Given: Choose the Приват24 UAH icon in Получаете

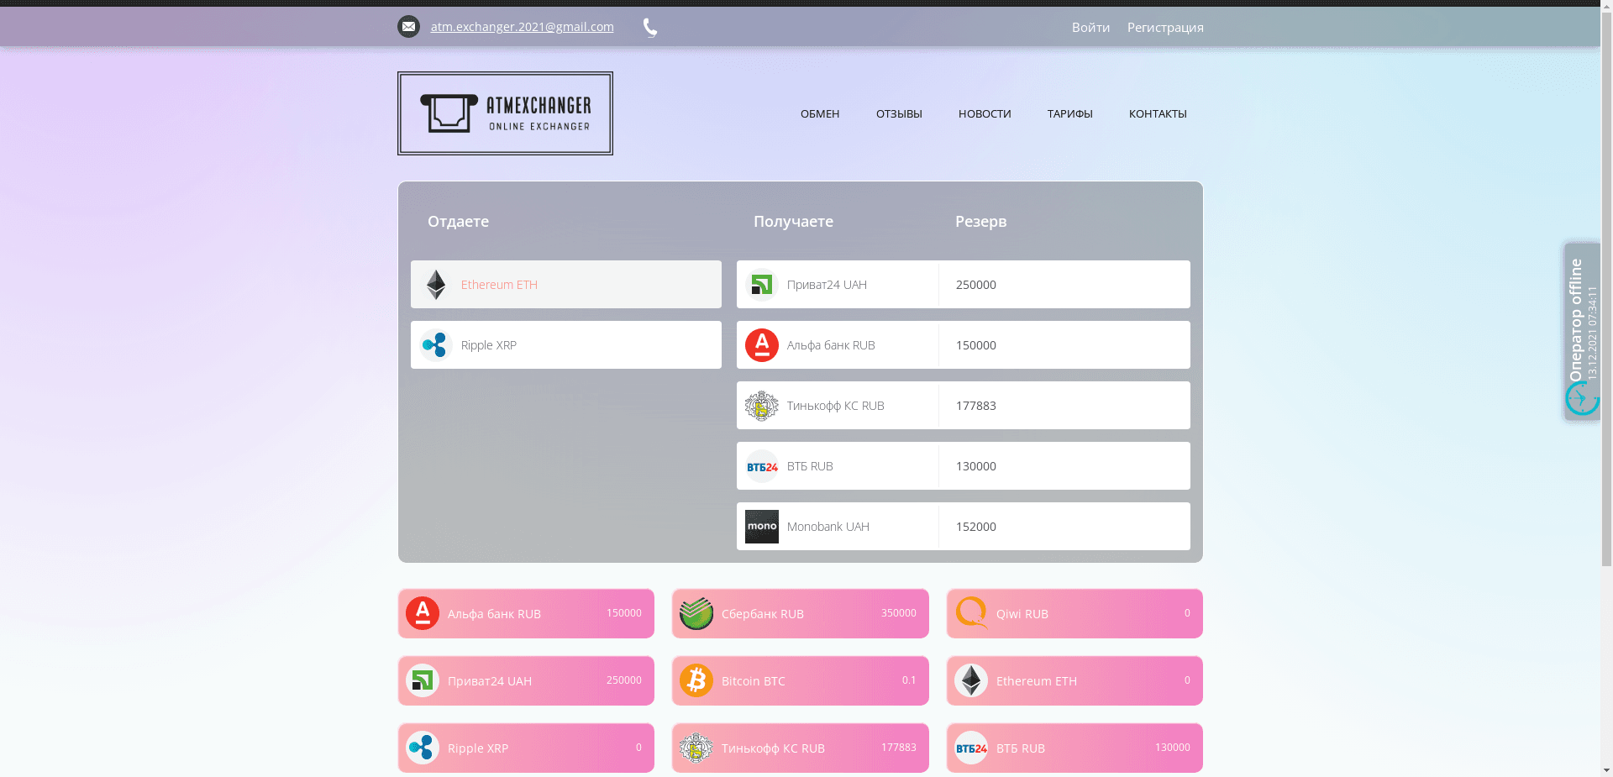Looking at the screenshot, I should point(762,285).
